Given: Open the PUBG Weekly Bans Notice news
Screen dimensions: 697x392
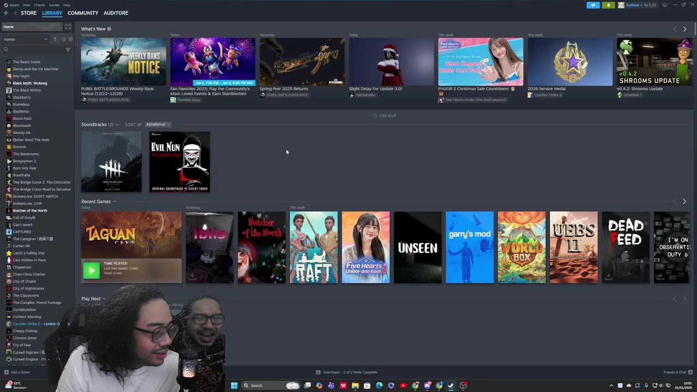Looking at the screenshot, I should [124, 62].
